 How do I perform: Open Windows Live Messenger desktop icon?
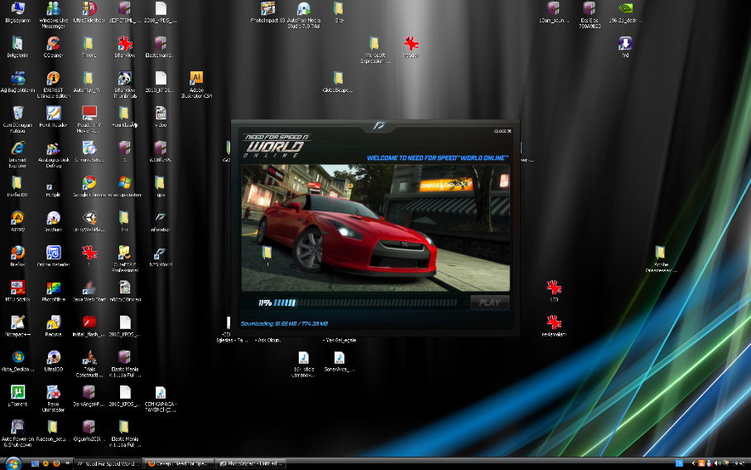(53, 14)
